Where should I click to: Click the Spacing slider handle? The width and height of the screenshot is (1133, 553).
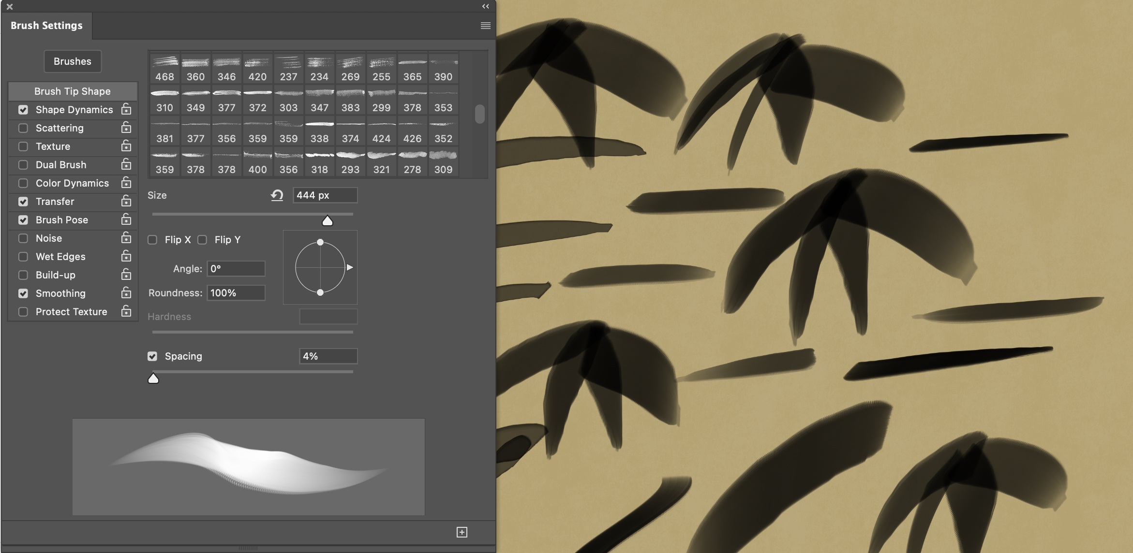153,378
